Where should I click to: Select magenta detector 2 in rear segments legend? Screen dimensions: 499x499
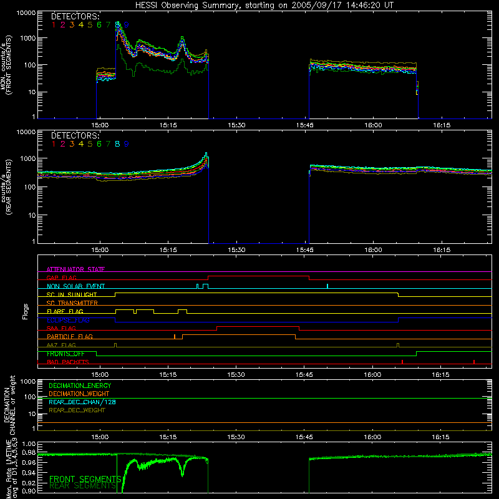tap(63, 144)
